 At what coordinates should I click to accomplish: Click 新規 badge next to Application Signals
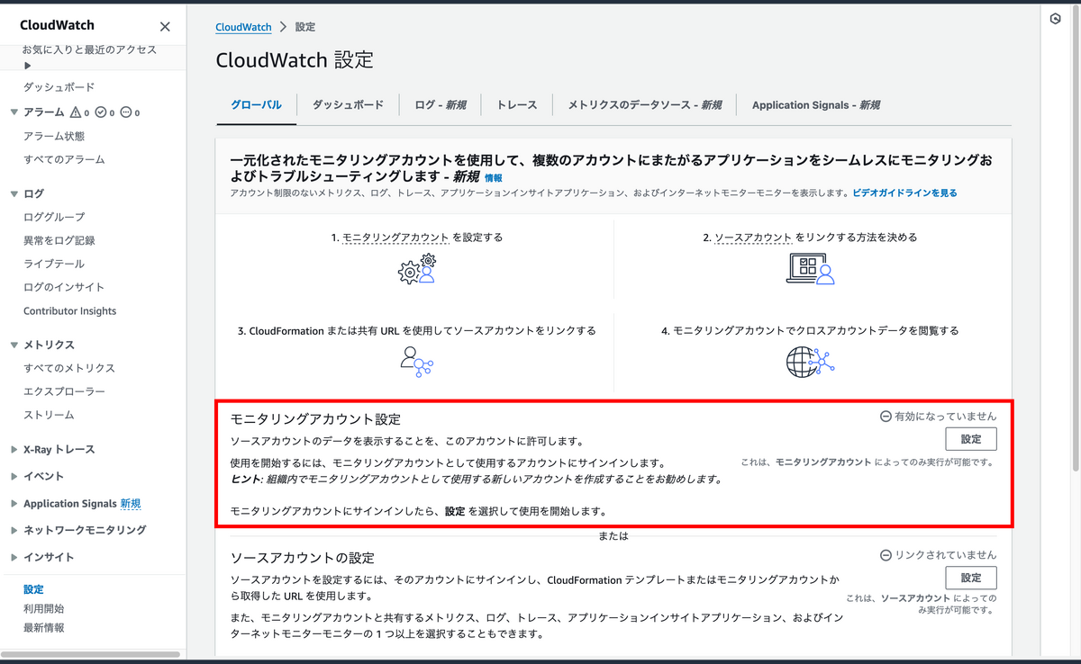[131, 504]
